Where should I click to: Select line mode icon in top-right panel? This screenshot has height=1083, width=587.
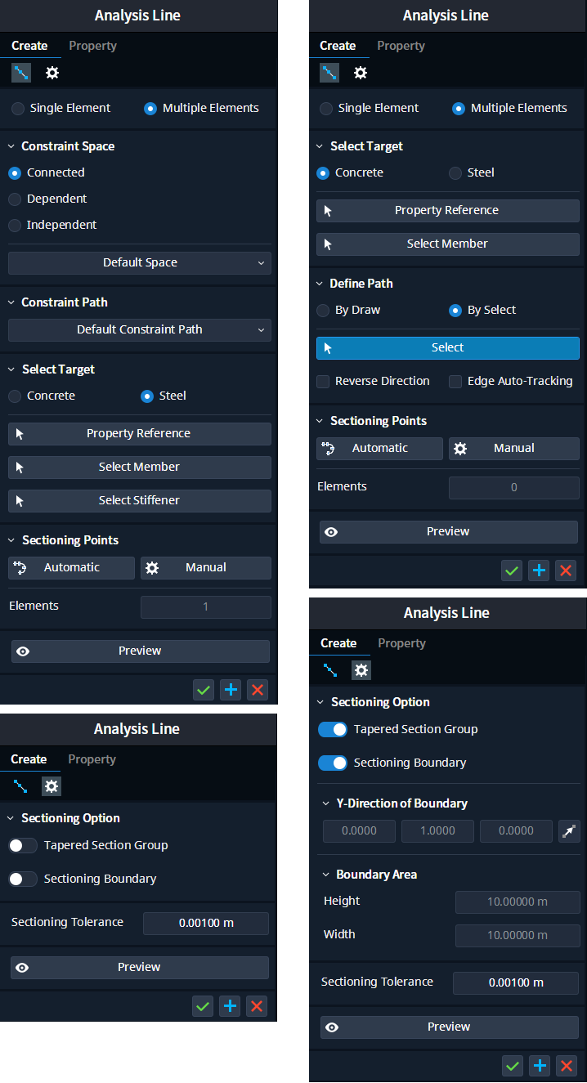[329, 73]
